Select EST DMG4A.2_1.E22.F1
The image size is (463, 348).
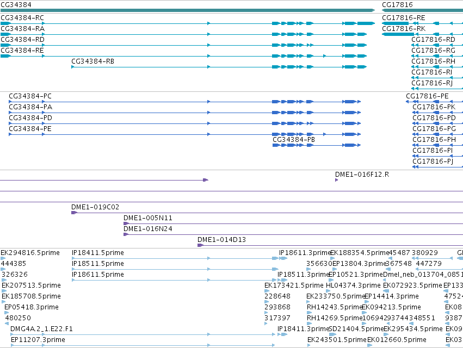pyautogui.click(x=41, y=329)
